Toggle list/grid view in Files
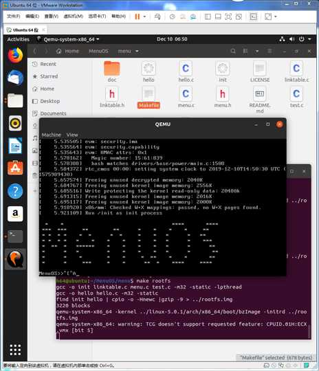The width and height of the screenshot is (319, 371). 245,51
